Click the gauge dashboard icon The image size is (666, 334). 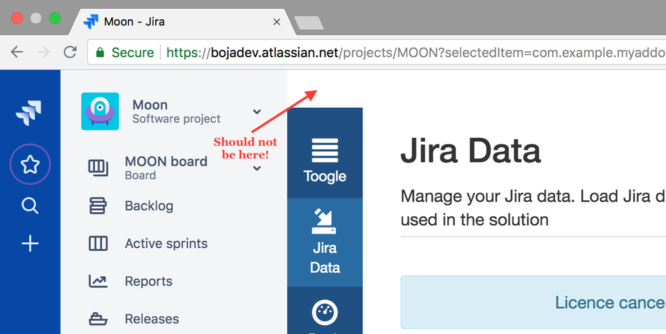(x=325, y=313)
